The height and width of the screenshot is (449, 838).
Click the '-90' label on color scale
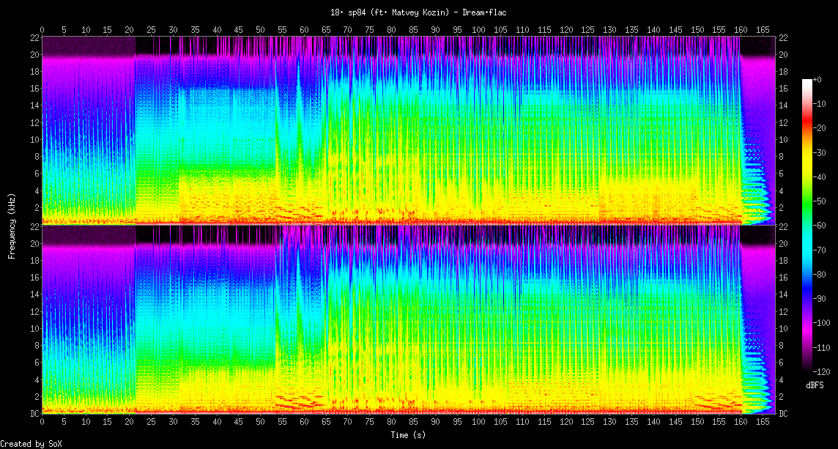pyautogui.click(x=819, y=299)
